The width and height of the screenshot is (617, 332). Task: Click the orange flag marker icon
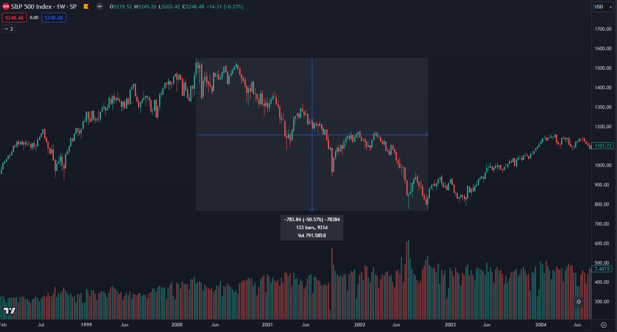(86, 6)
